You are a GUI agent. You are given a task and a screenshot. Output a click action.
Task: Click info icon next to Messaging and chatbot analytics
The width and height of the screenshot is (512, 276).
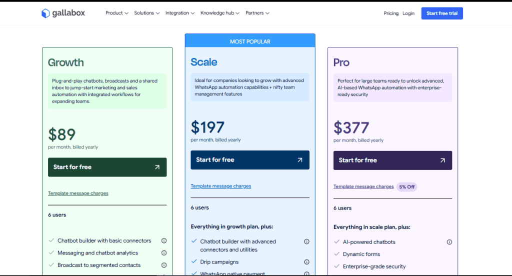pyautogui.click(x=164, y=253)
